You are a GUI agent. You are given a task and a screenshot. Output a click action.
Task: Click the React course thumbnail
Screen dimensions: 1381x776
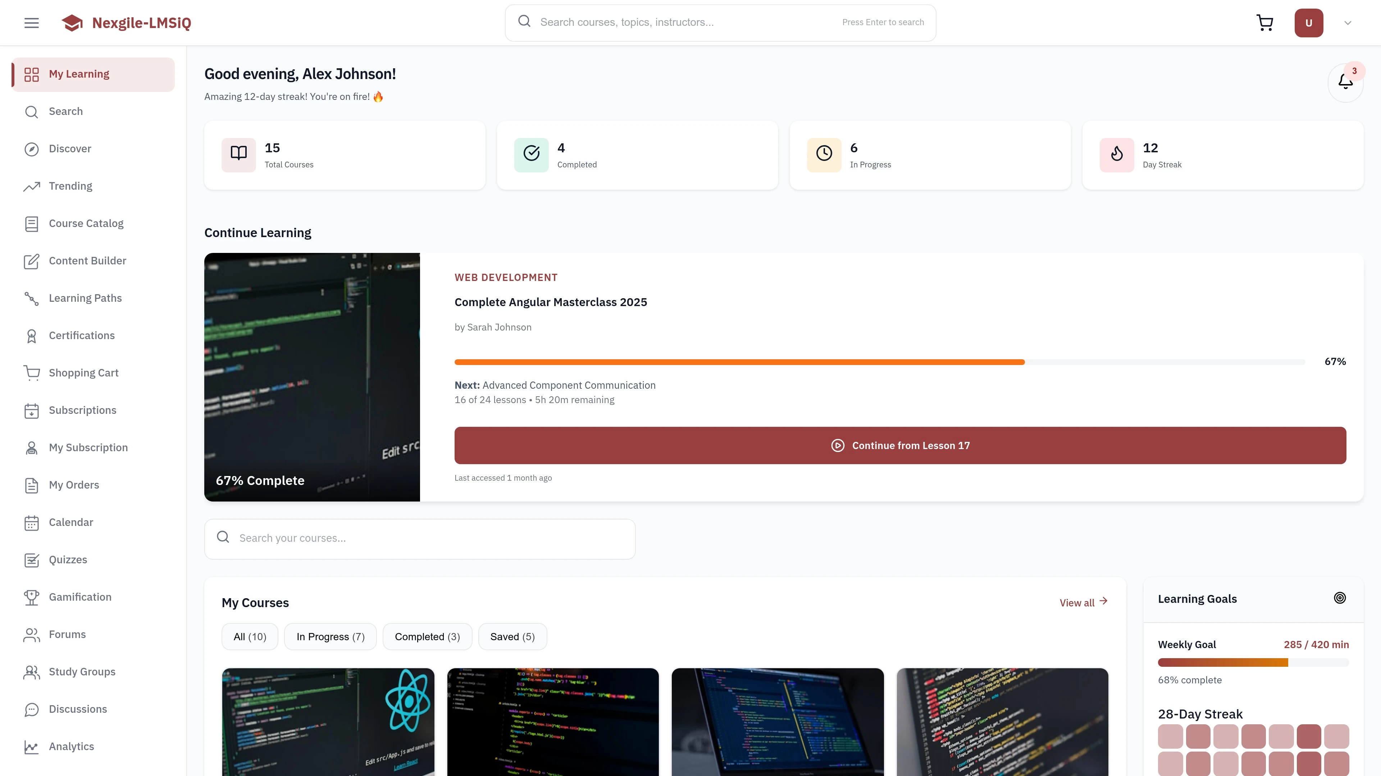[328, 722]
